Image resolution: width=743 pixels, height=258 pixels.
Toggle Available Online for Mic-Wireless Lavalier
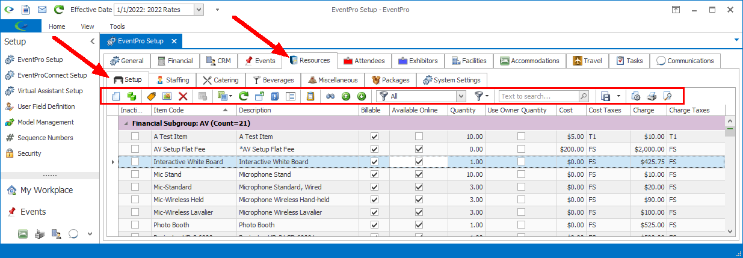tap(419, 212)
